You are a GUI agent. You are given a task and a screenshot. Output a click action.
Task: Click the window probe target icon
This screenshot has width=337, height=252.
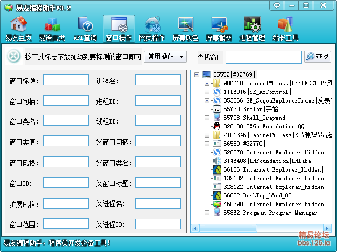(14, 56)
